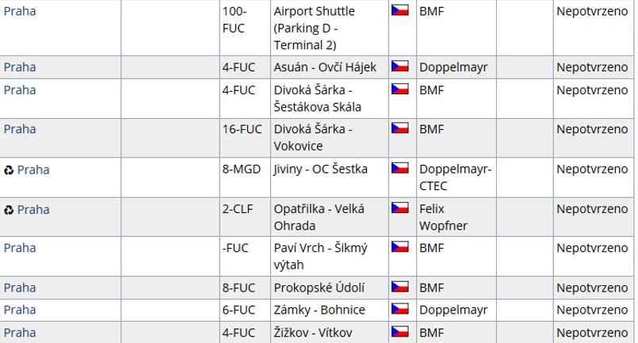Follow Praha link in Divoká Šárka - Vokovice row

click(x=20, y=129)
